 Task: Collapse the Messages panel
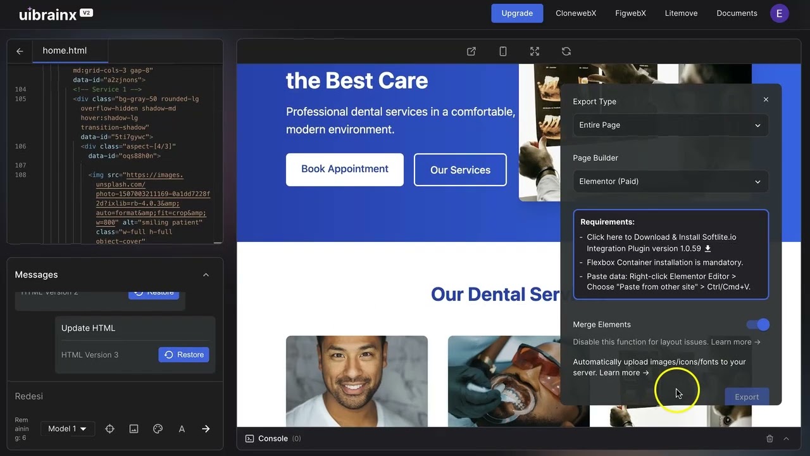[x=206, y=275]
